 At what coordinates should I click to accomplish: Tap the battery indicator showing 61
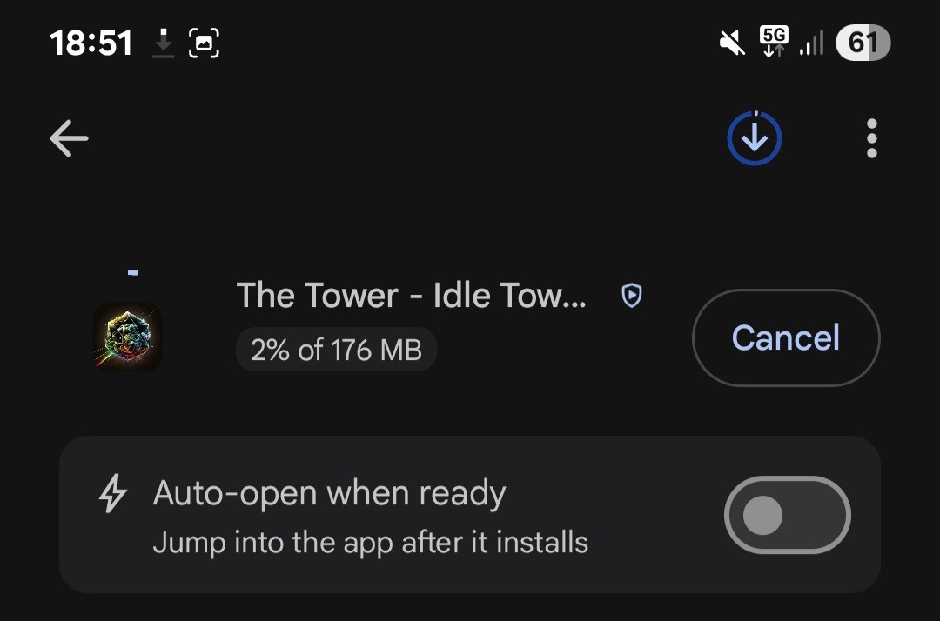863,42
